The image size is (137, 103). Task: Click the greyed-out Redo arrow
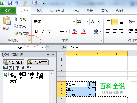tap(25, 3)
